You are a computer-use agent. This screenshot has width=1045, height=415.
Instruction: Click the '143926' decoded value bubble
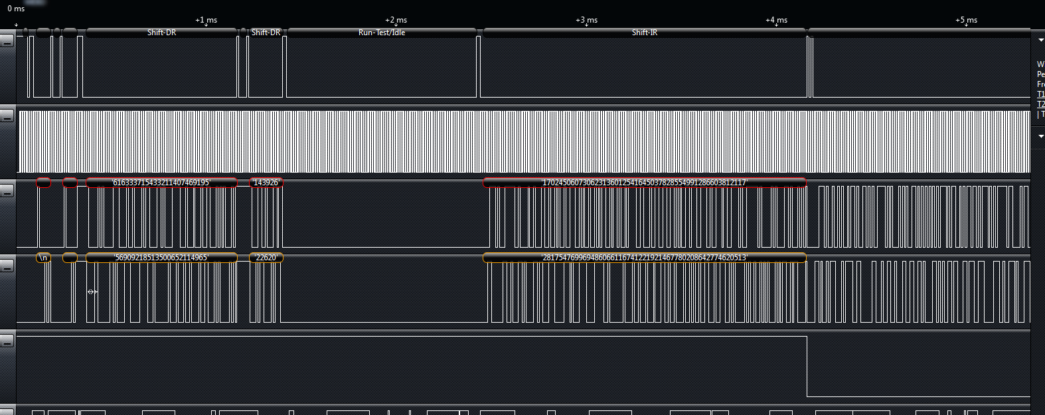click(x=266, y=183)
